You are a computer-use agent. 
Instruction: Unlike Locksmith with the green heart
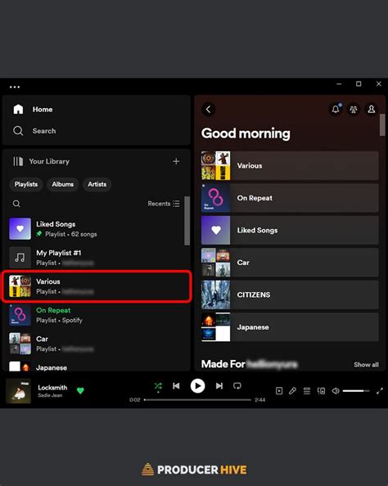[80, 390]
